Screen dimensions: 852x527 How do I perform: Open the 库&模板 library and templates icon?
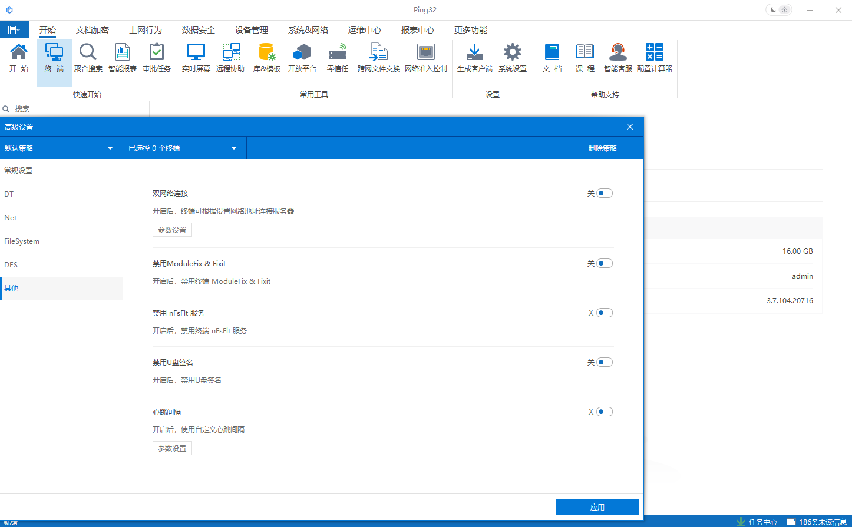[267, 58]
